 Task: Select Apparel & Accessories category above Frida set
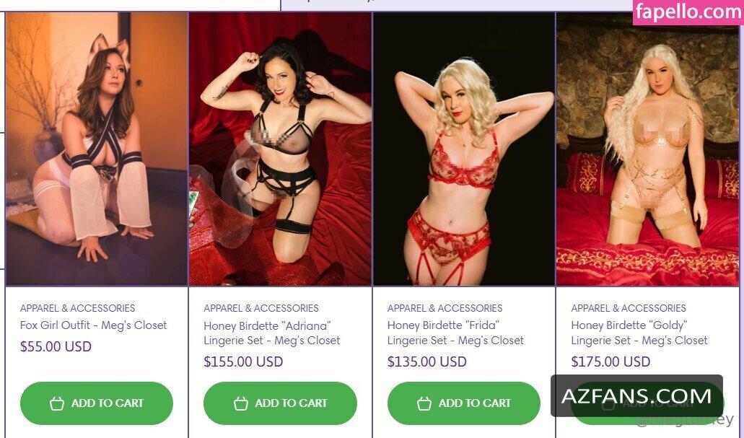445,308
